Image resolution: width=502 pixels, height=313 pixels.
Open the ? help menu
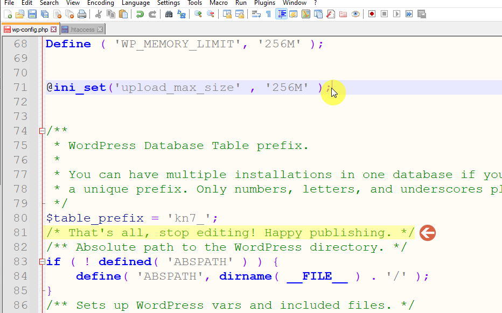(x=315, y=3)
